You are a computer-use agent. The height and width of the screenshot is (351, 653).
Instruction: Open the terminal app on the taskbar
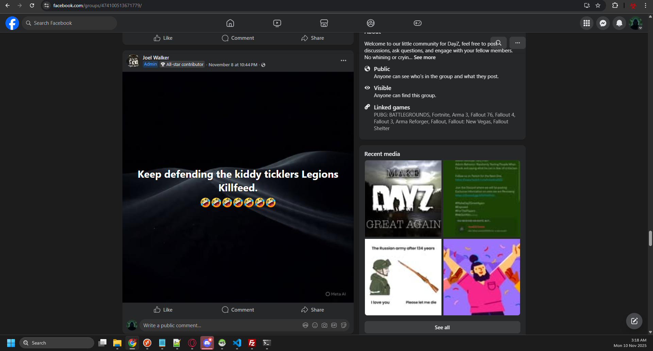click(x=267, y=343)
